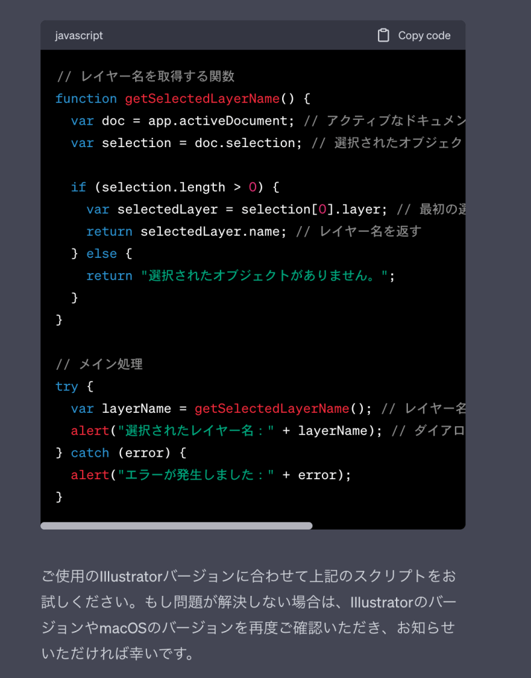Screen dimensions: 531x678
Task: Click the "javascript" language label
Action: click(x=79, y=36)
